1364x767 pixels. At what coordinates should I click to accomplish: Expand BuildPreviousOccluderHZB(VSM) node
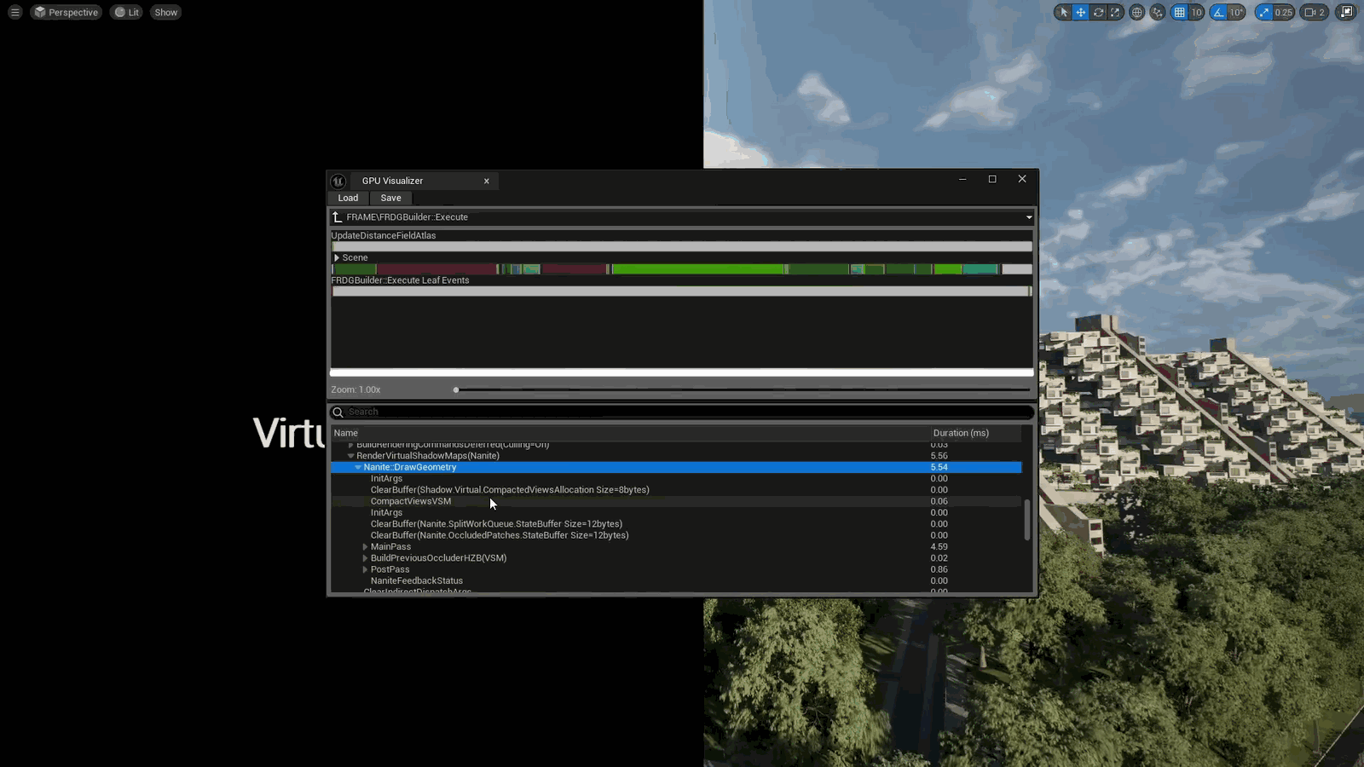pos(365,558)
